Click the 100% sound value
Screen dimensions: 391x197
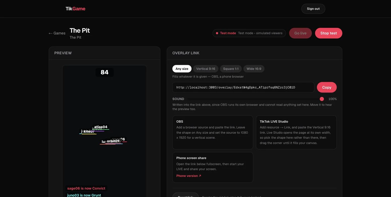click(x=333, y=99)
